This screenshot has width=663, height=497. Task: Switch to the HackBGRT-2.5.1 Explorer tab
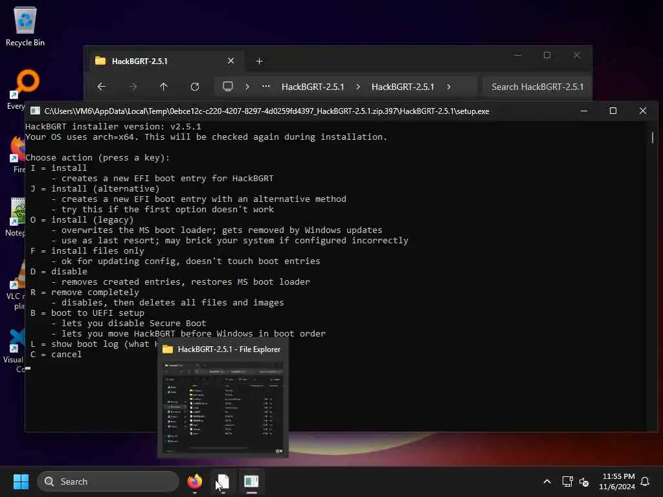165,61
